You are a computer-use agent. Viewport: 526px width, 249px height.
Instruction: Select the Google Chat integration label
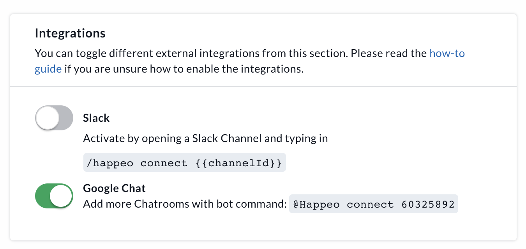pos(114,188)
